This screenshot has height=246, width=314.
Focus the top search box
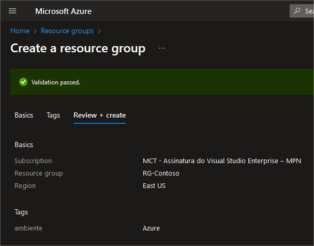point(302,11)
